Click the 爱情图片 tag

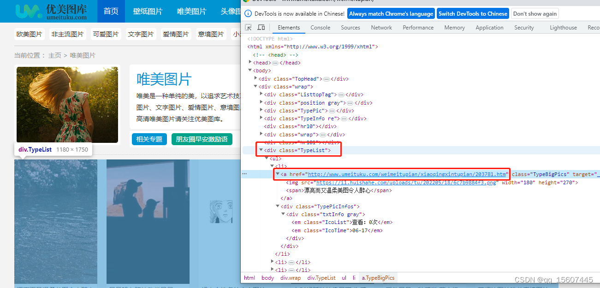[x=176, y=34]
